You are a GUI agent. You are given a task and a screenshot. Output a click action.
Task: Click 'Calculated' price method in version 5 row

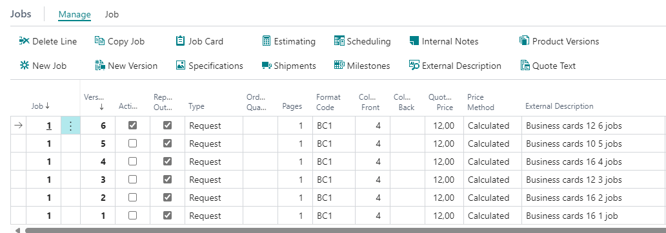[492, 144]
